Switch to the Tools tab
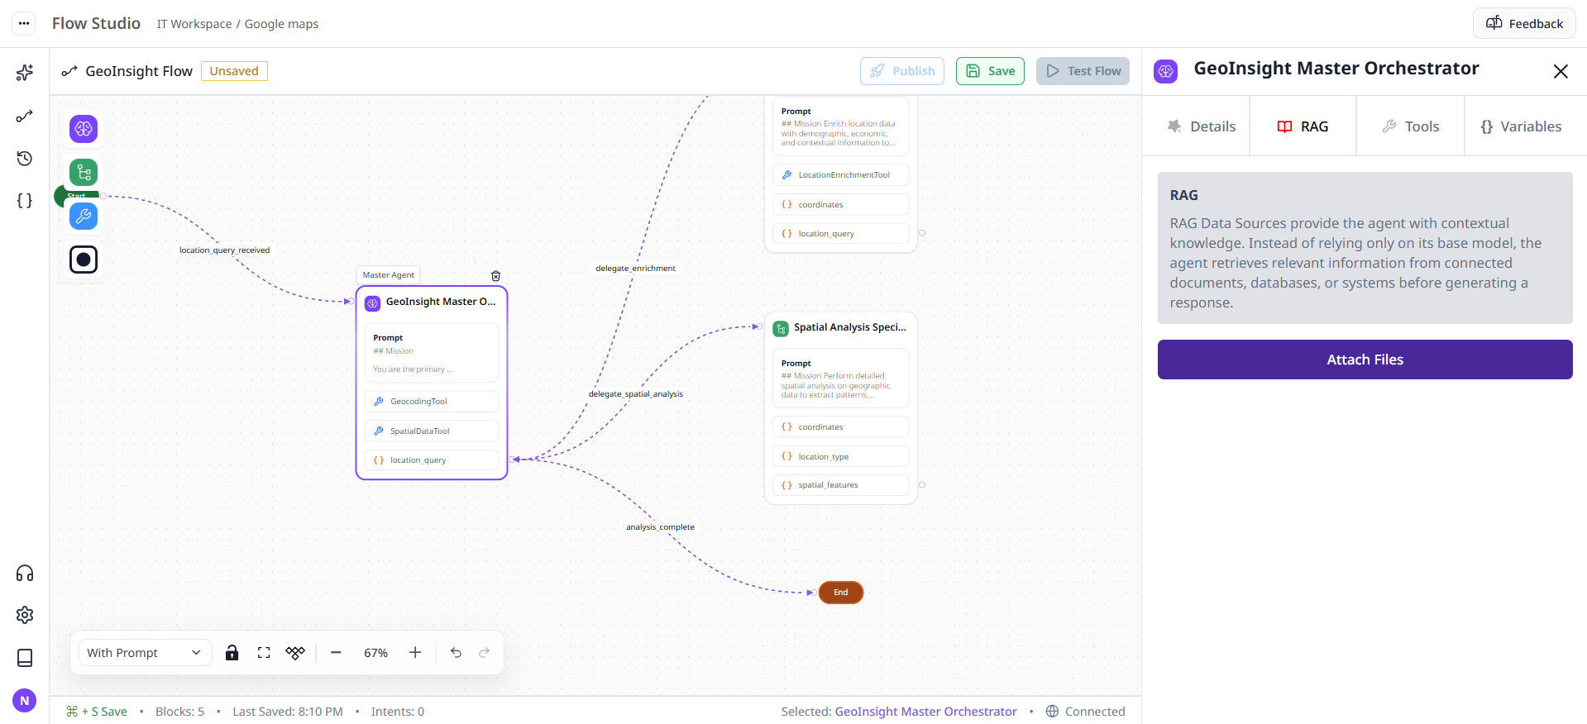Viewport: 1587px width, 724px height. point(1411,126)
